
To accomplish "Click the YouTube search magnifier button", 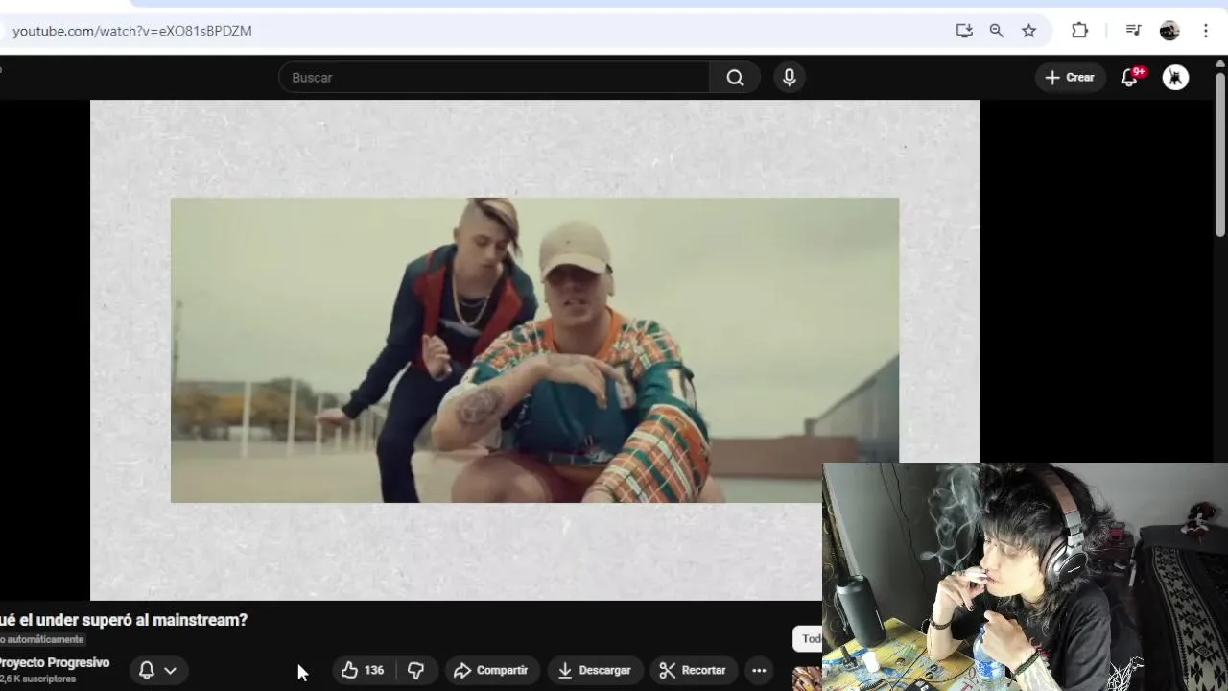I will point(735,78).
